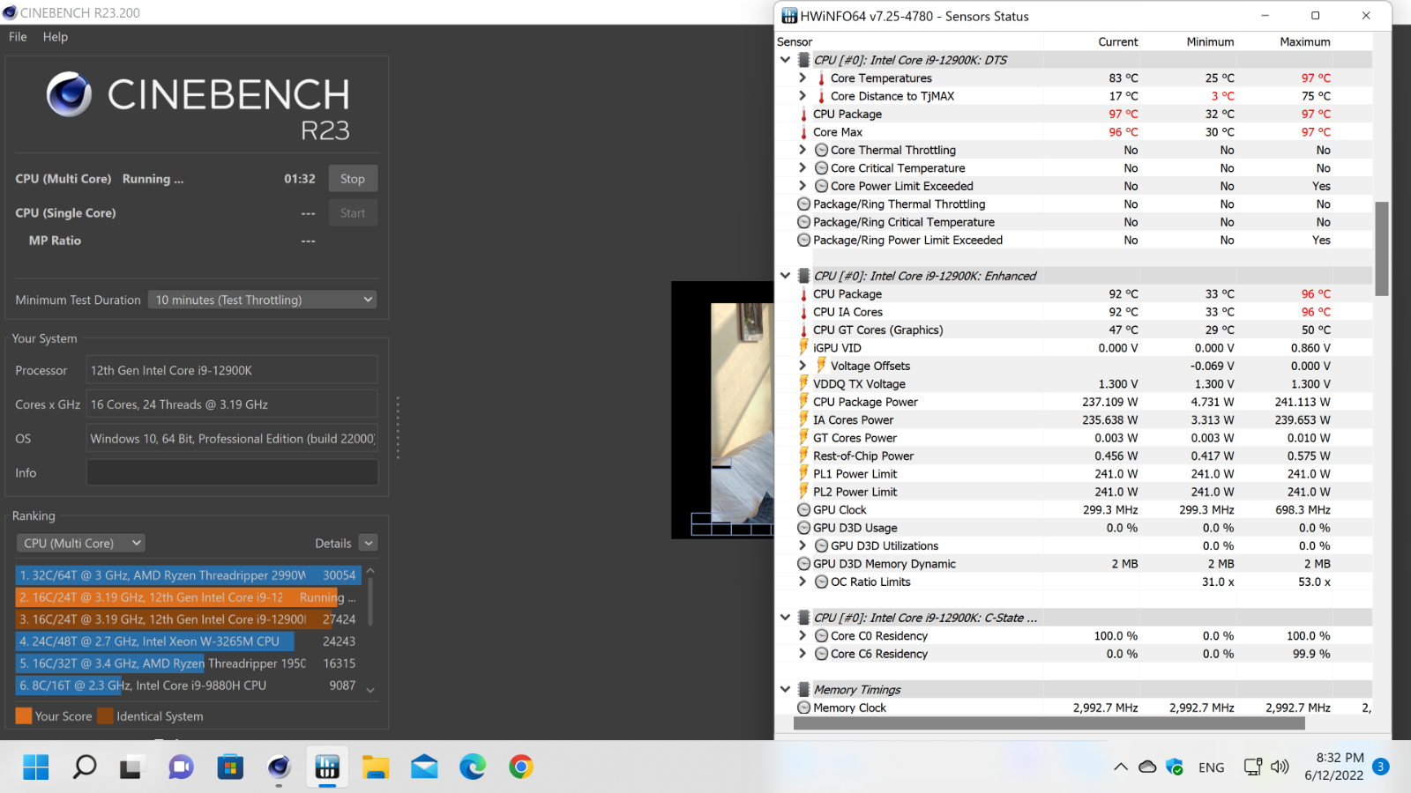Collapse CPU DTS sensor group
The image size is (1411, 793).
pyautogui.click(x=785, y=60)
